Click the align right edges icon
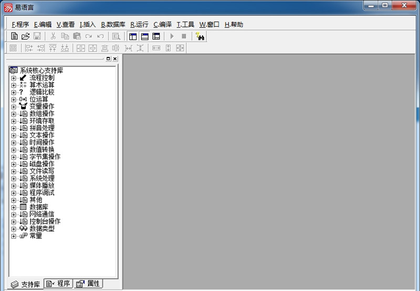The height and width of the screenshot is (291, 420). [x=41, y=48]
